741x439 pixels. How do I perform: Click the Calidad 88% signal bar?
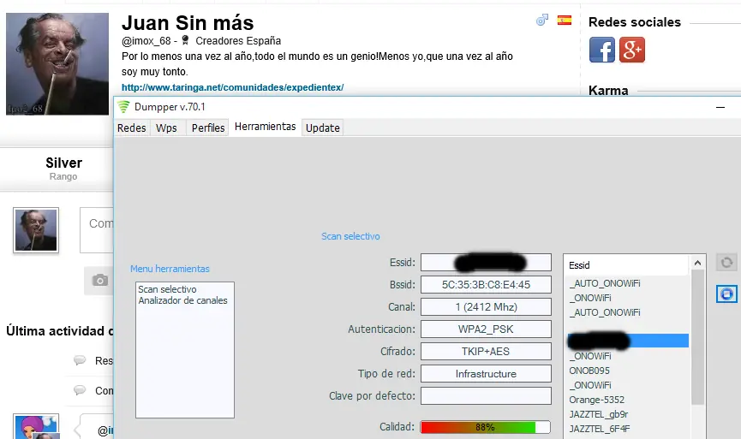pyautogui.click(x=486, y=427)
